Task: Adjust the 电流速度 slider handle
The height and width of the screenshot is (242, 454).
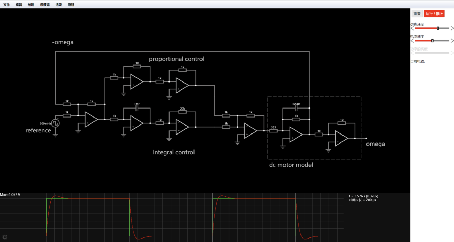Action: [432, 41]
